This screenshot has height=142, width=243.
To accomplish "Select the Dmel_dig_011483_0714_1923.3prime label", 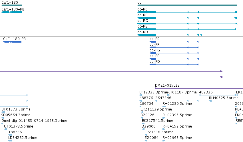I will [34, 121].
